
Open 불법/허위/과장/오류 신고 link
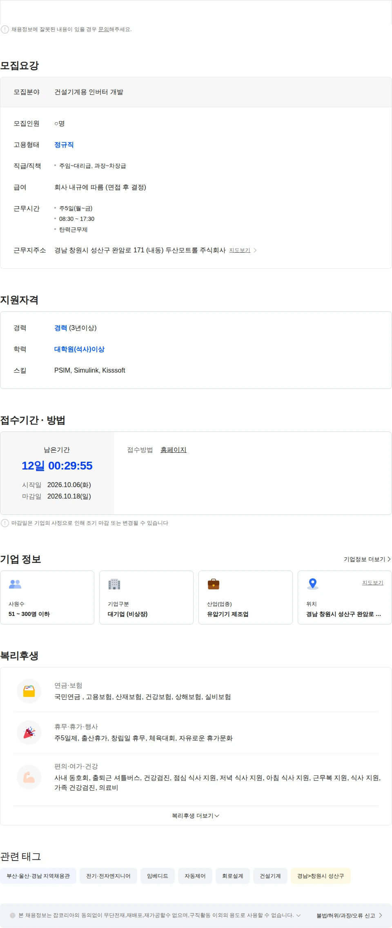point(346,916)
